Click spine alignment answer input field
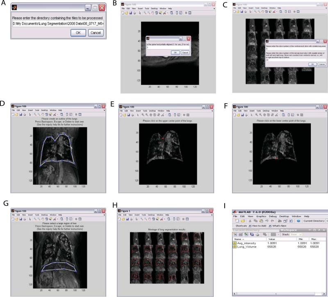 [x=168, y=48]
